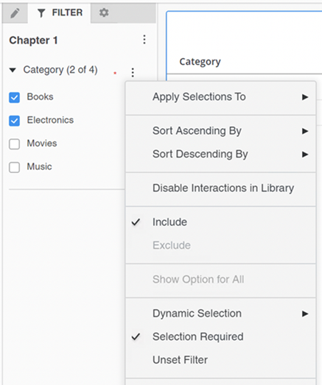Open the pencil edit panel tab
Viewport: 322px width, 385px height.
(15, 13)
